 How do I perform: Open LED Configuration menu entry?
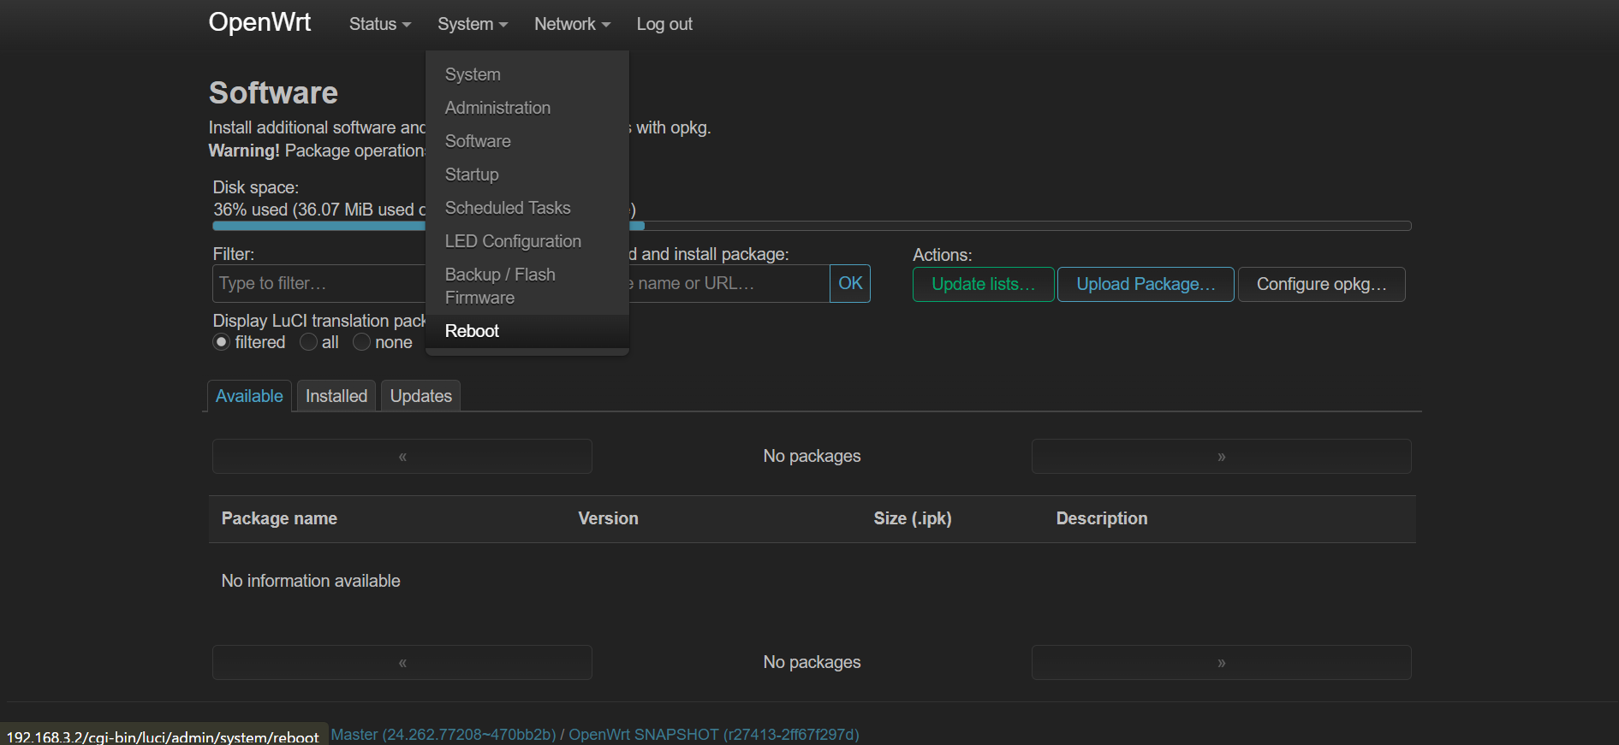coord(527,241)
